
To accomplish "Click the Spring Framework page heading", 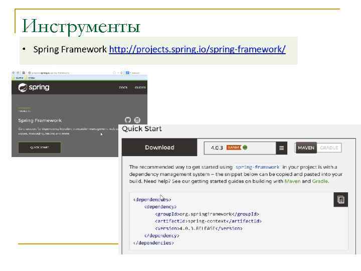I will tap(40, 120).
